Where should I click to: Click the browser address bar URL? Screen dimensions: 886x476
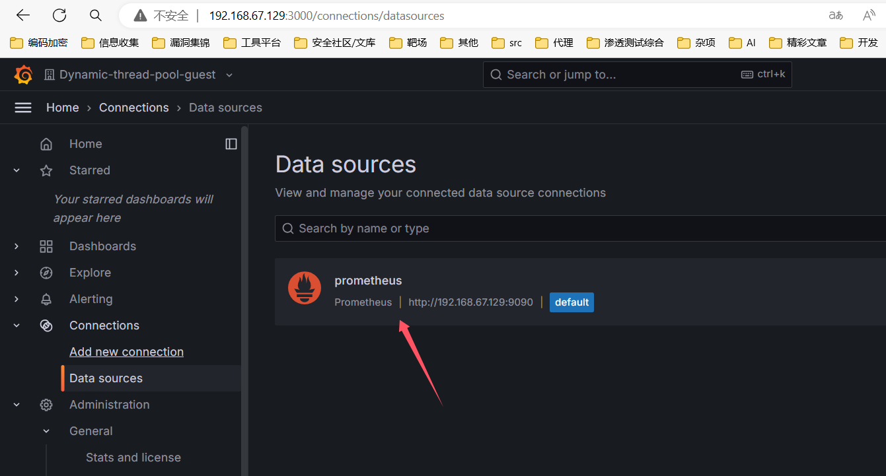coord(326,15)
